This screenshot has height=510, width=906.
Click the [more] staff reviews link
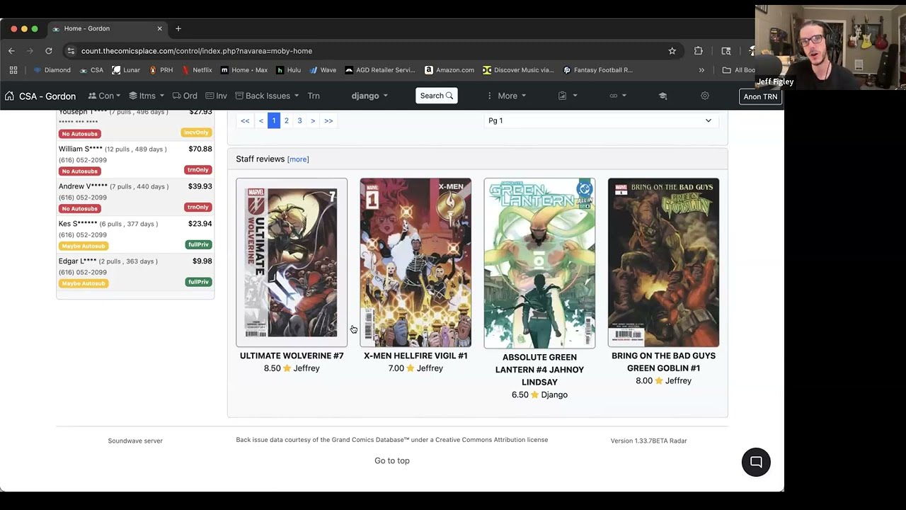point(298,159)
